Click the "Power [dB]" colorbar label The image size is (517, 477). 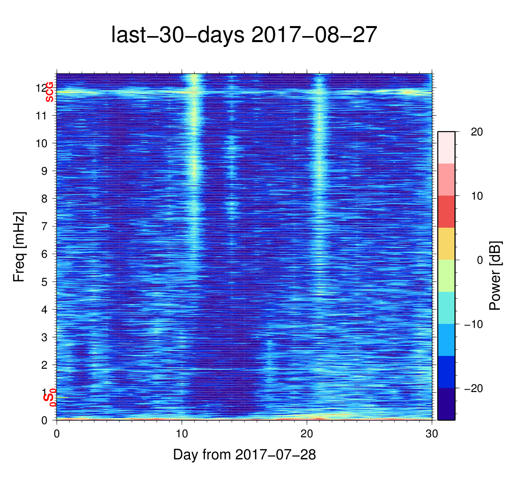click(x=495, y=276)
